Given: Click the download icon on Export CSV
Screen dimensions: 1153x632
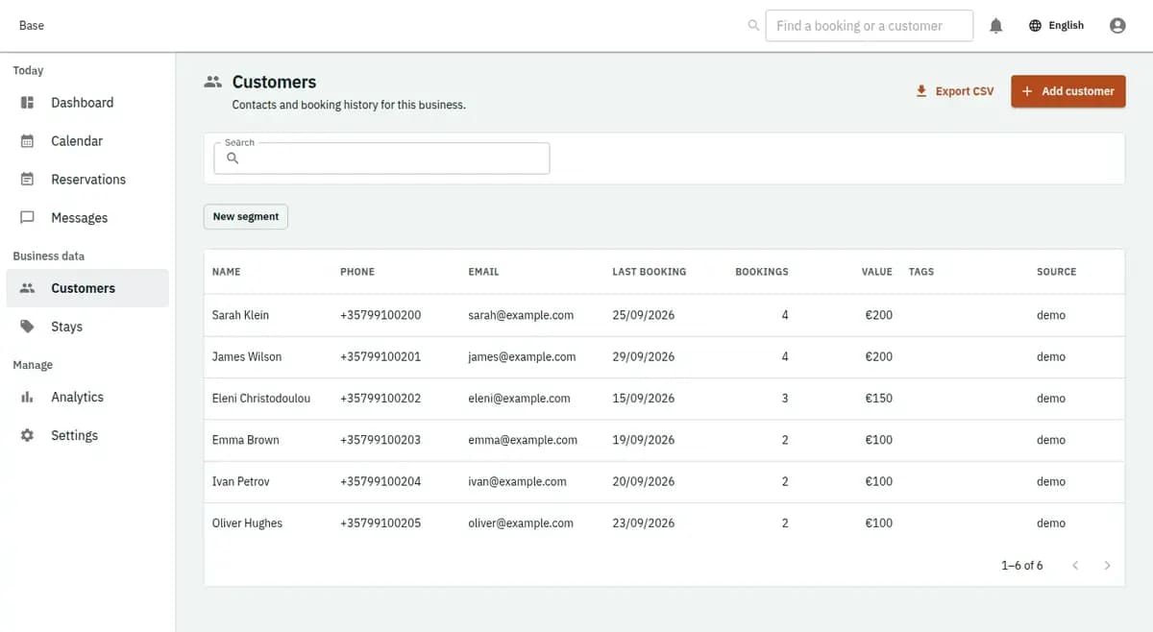Looking at the screenshot, I should [921, 91].
